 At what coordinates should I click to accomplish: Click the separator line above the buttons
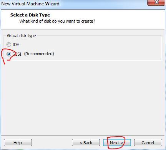83,135
